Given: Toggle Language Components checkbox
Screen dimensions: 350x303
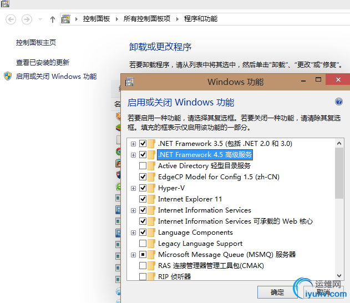Looking at the screenshot, I should pyautogui.click(x=143, y=232).
